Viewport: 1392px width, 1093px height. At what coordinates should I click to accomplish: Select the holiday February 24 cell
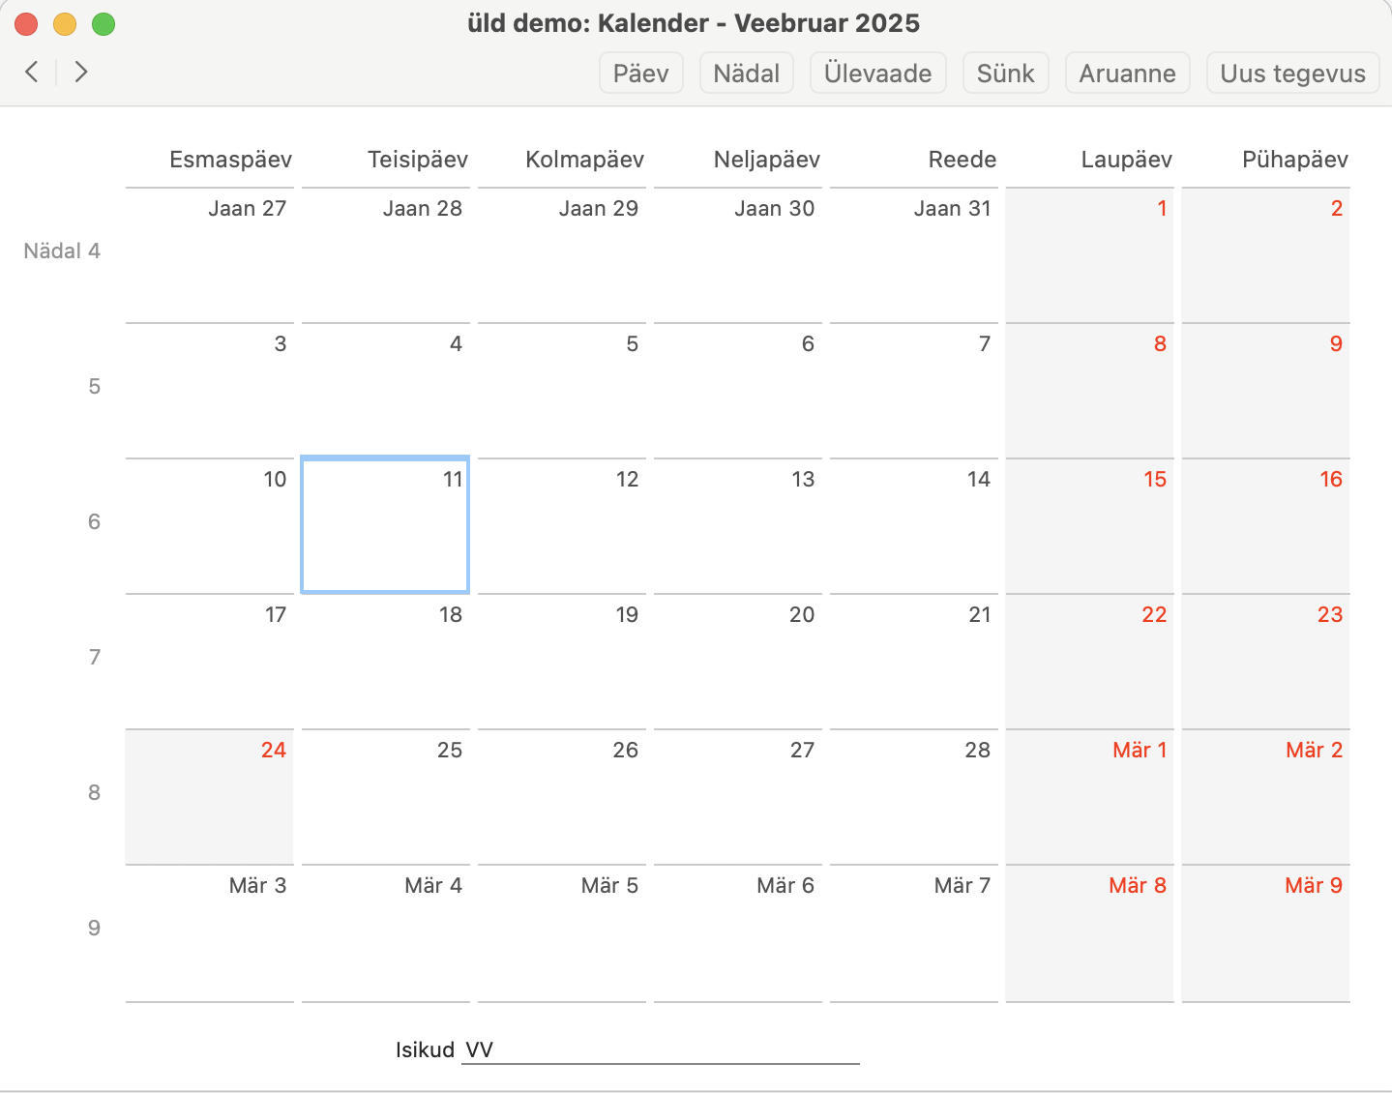[x=210, y=797]
